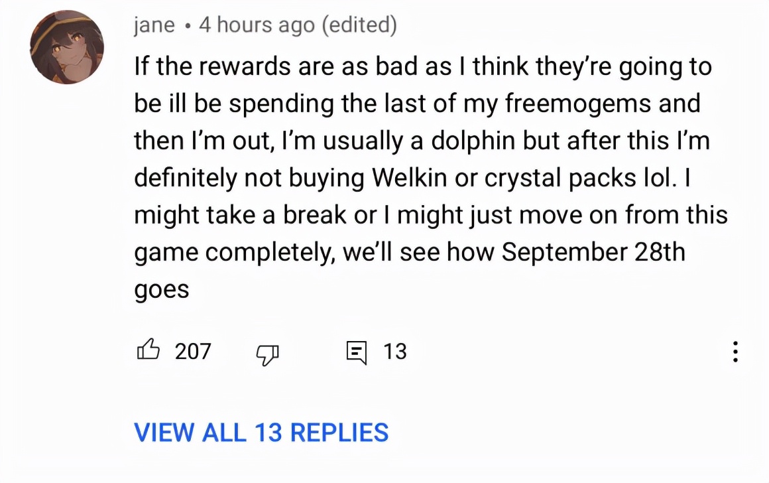Click the 13 replies count number
The width and height of the screenshot is (769, 483).
coord(395,352)
